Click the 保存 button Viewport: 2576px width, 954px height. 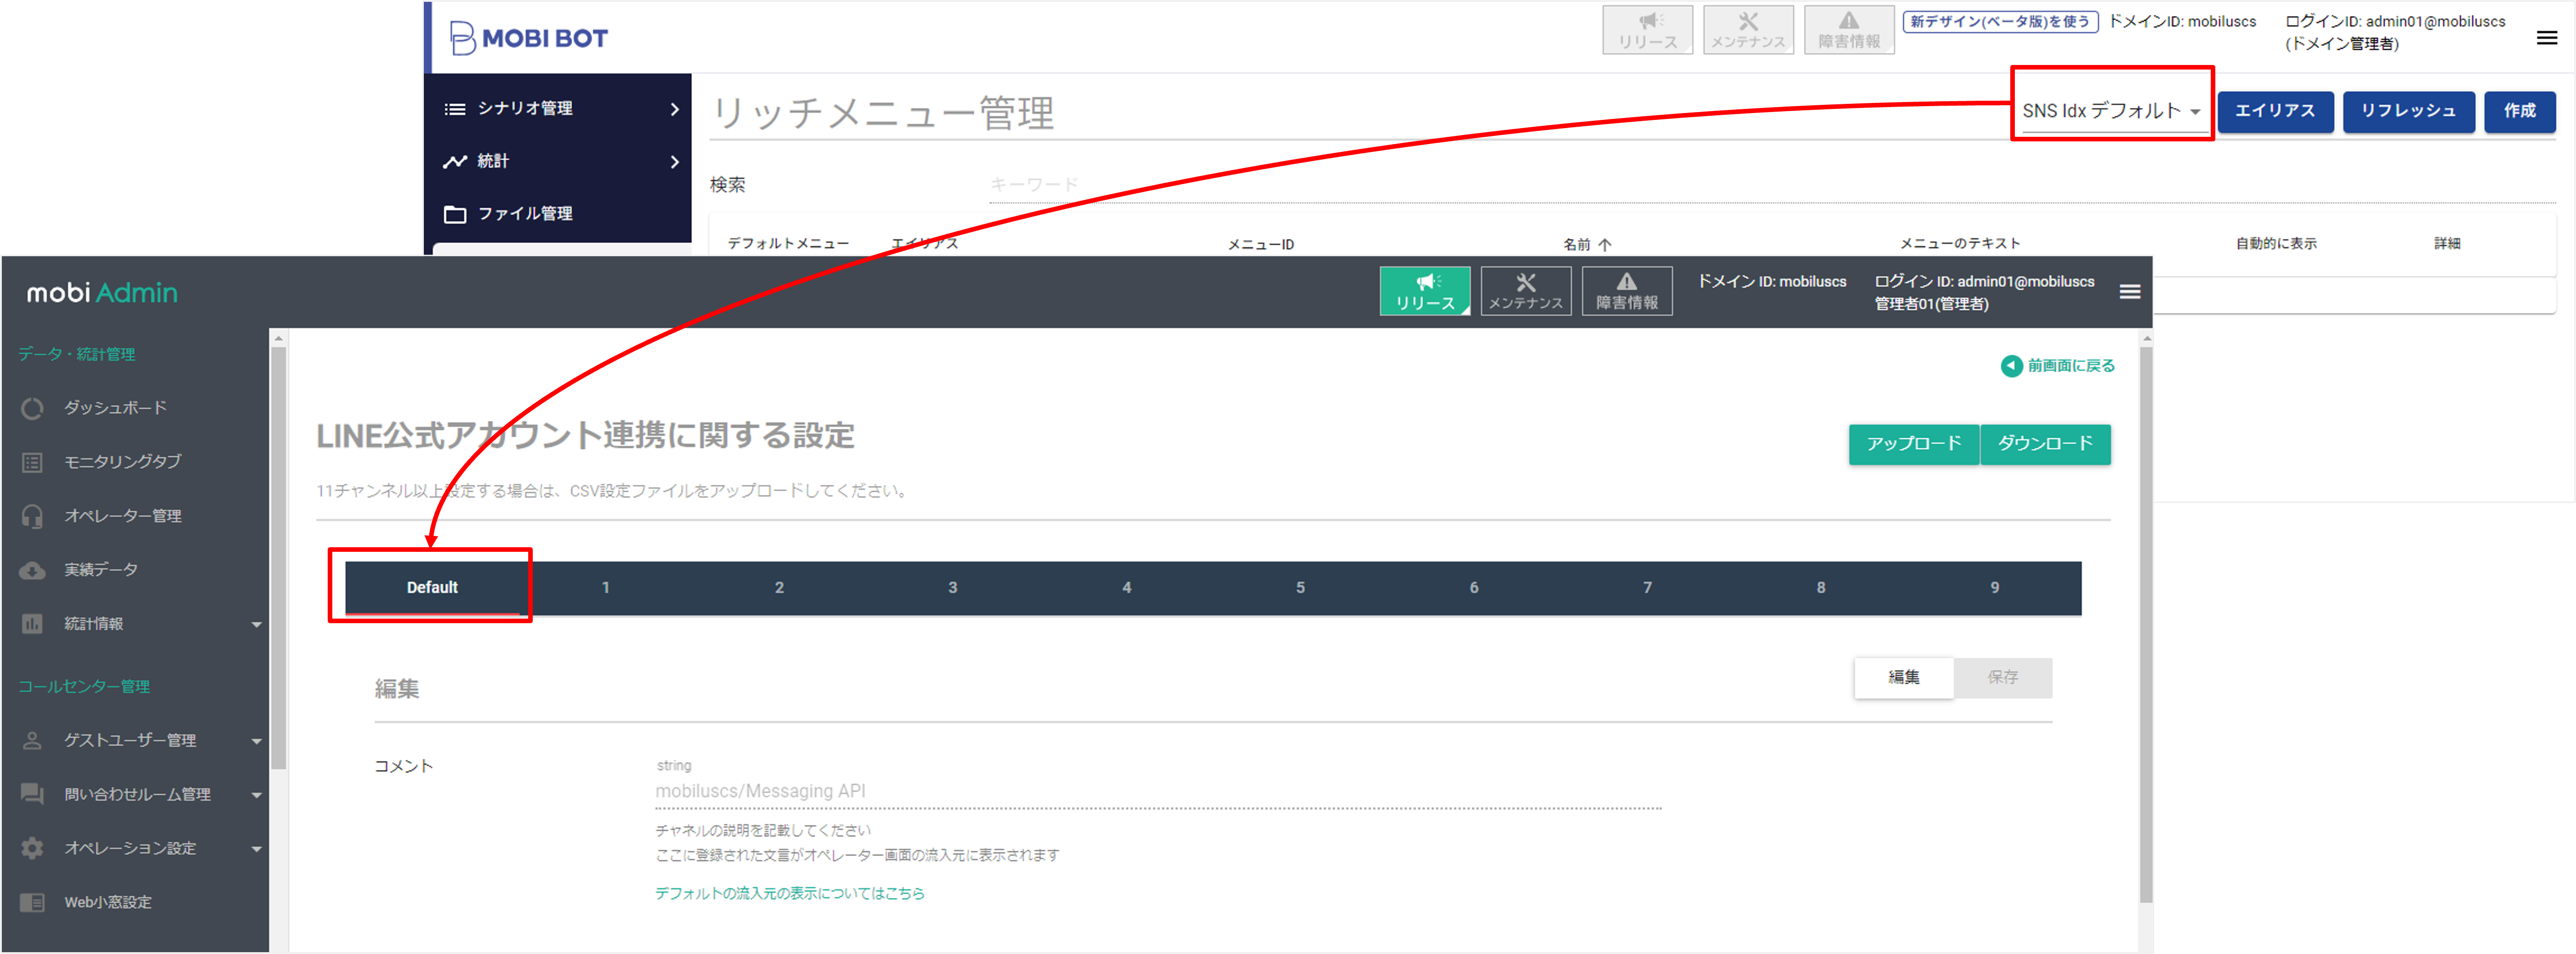click(x=2002, y=678)
